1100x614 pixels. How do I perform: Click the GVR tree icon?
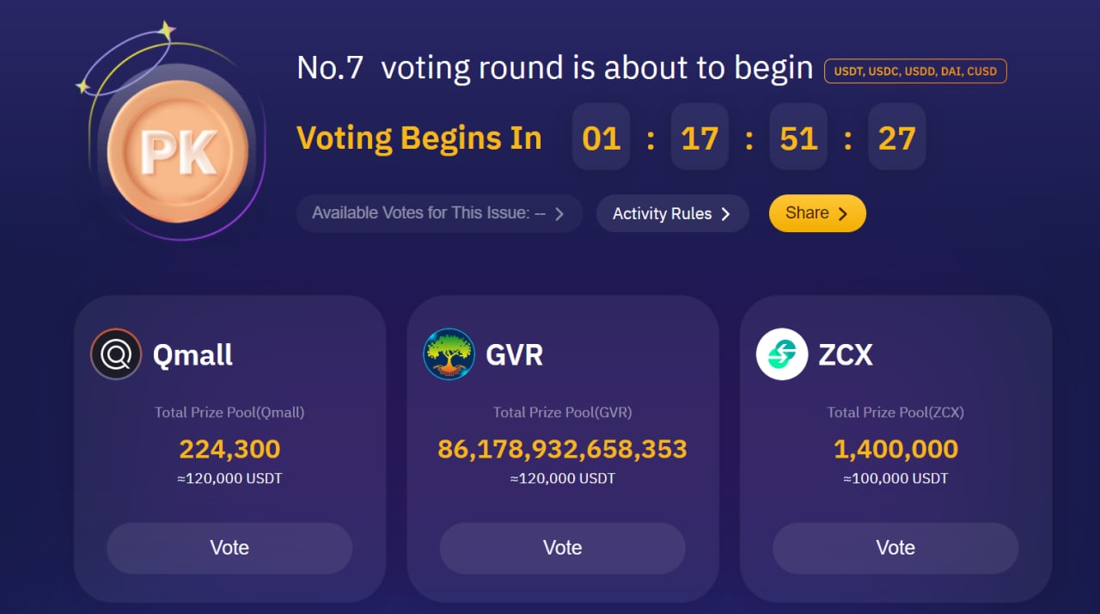pos(449,354)
